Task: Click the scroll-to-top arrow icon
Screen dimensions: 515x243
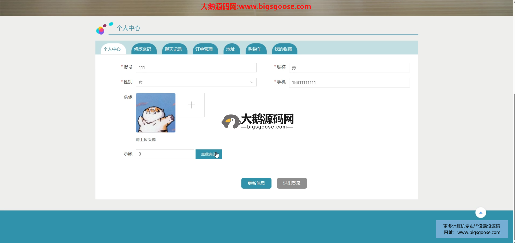Action: coord(480,213)
